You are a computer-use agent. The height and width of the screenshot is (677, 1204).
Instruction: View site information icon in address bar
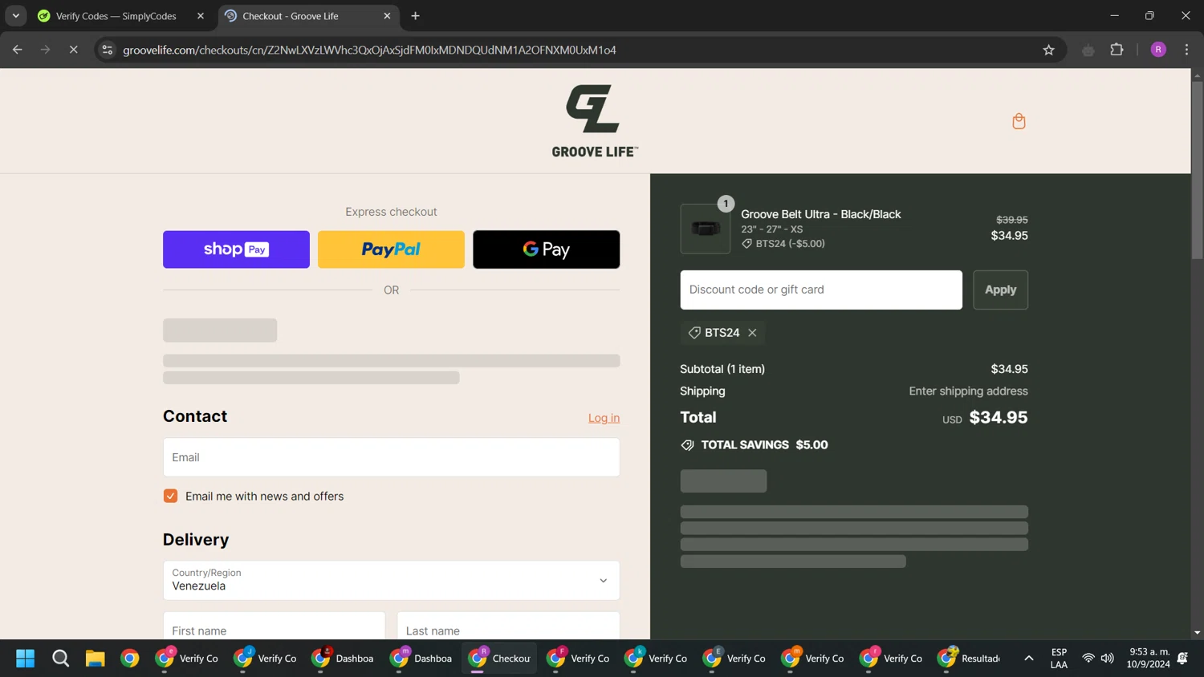click(107, 50)
